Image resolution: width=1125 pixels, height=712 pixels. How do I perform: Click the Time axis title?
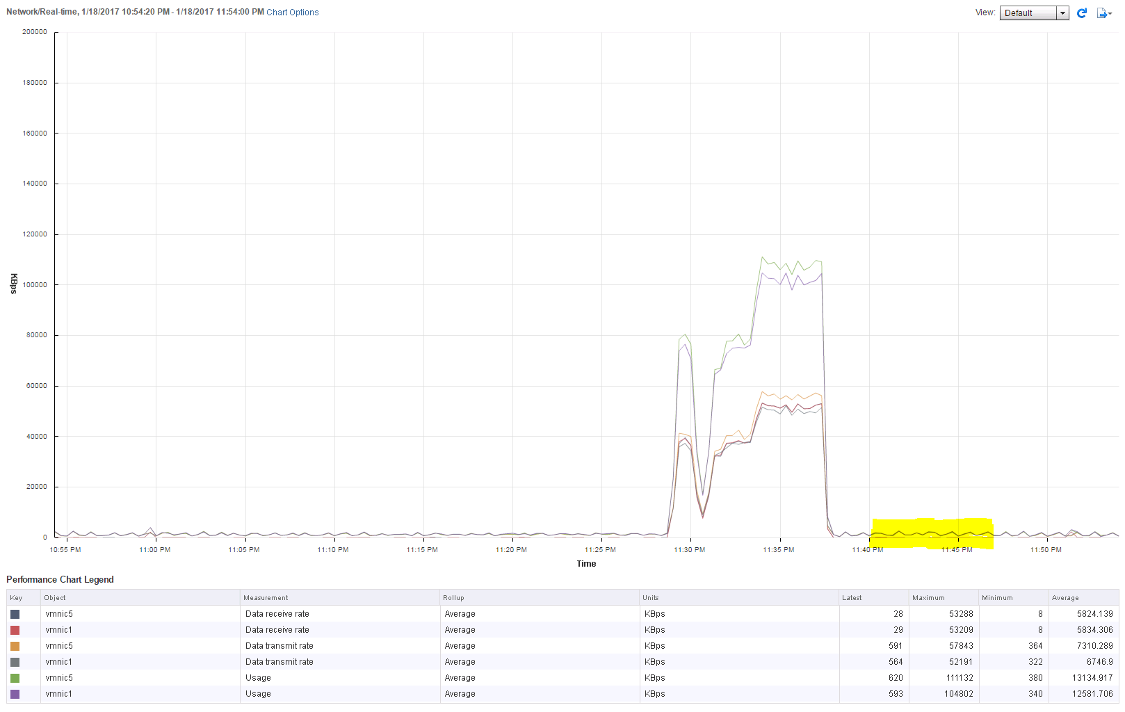click(586, 564)
